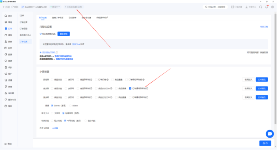Switch to the 自动接单 tab
This screenshot has width=277, height=150.
pyautogui.click(x=72, y=18)
